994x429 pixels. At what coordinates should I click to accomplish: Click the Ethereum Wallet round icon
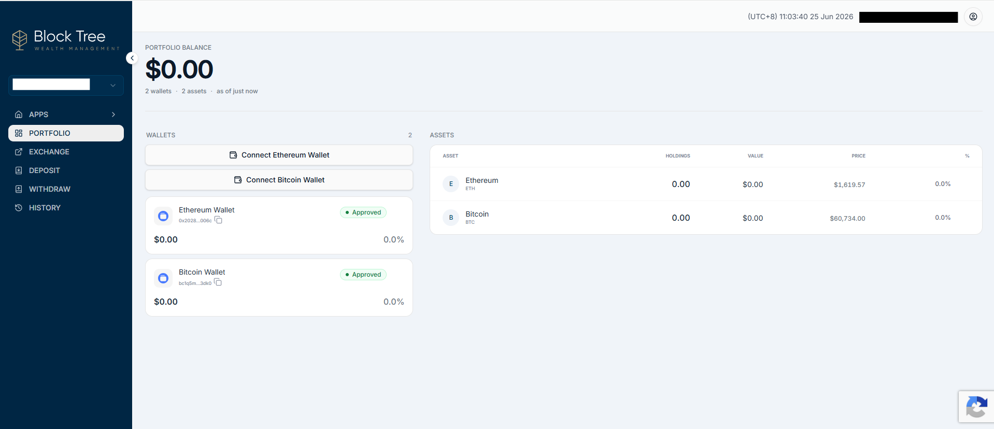(x=163, y=216)
